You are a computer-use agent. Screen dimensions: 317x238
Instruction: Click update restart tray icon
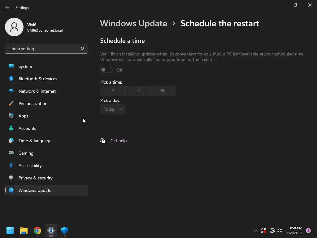click(263, 231)
